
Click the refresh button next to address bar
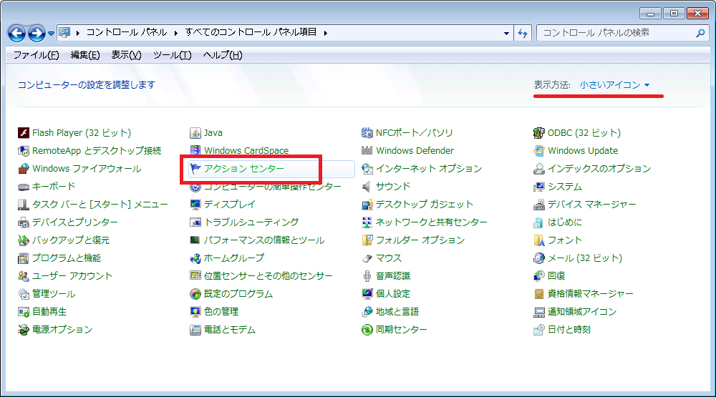point(523,33)
